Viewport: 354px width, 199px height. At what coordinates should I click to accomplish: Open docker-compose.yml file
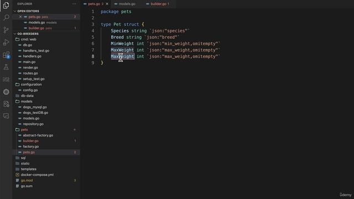pyautogui.click(x=37, y=175)
